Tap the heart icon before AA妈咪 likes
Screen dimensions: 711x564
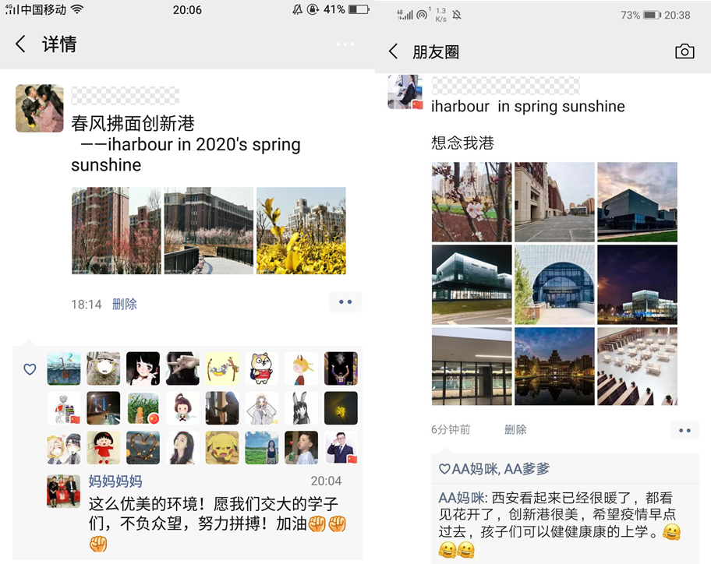click(x=444, y=469)
